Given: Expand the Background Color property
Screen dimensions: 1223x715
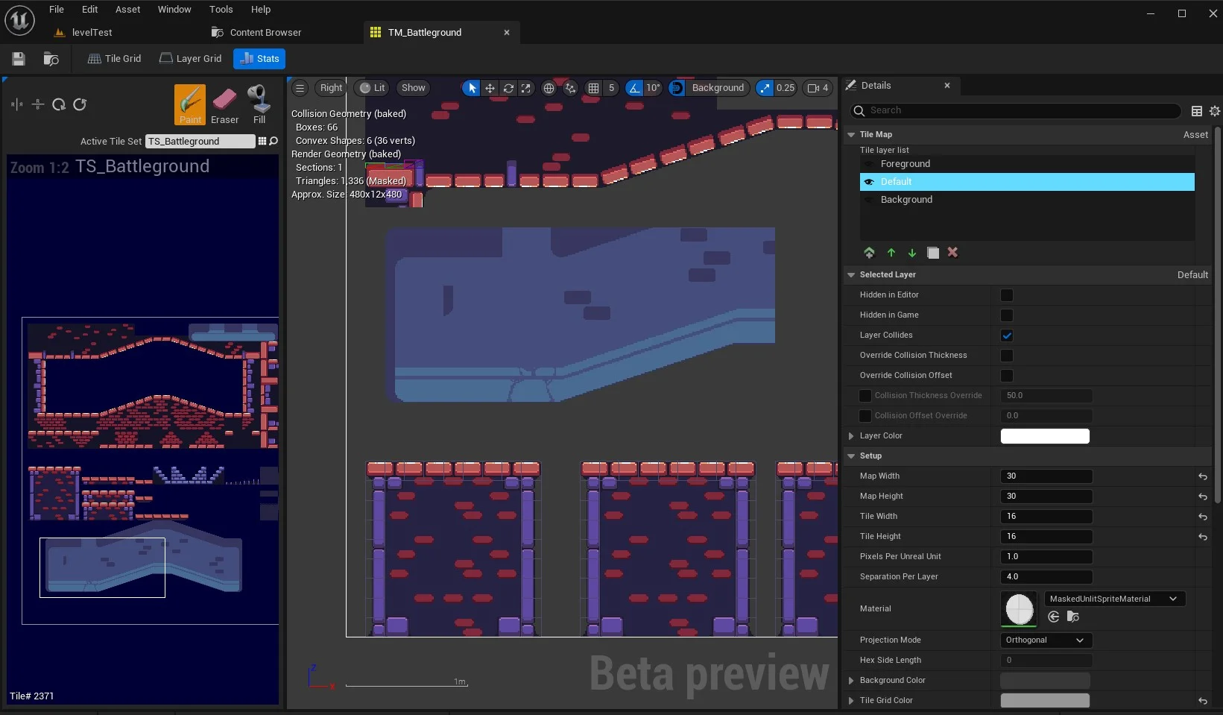Looking at the screenshot, I should [851, 681].
